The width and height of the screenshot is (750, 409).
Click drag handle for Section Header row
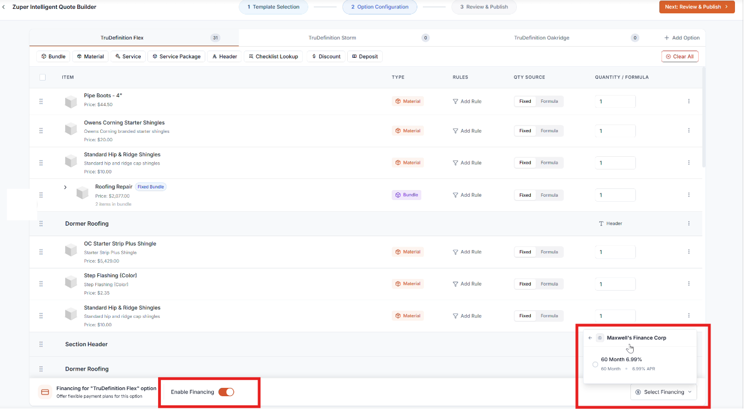[41, 345]
